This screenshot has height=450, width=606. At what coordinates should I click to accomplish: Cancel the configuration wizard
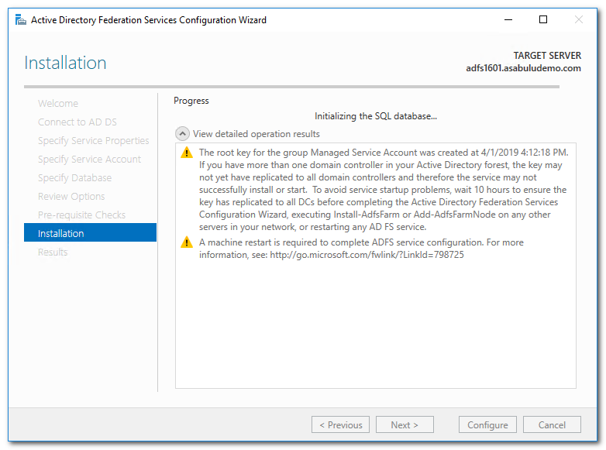pyautogui.click(x=552, y=425)
